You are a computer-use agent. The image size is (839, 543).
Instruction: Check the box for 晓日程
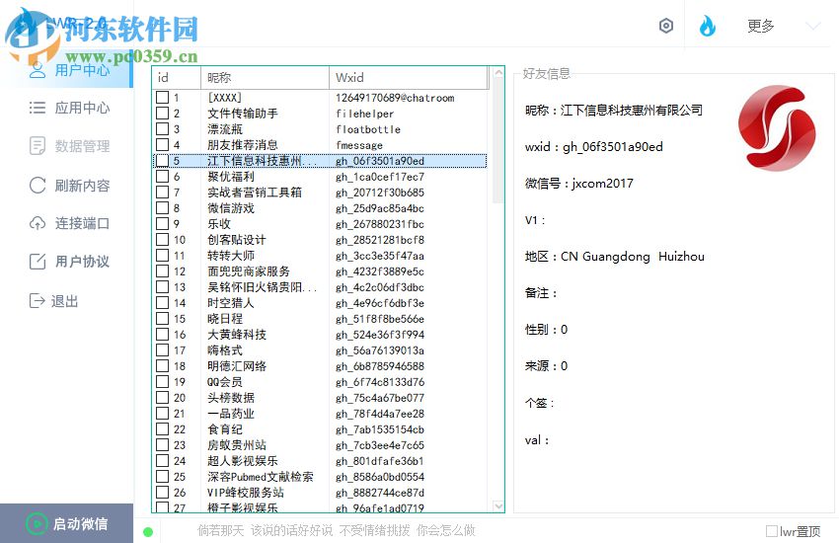(x=162, y=318)
